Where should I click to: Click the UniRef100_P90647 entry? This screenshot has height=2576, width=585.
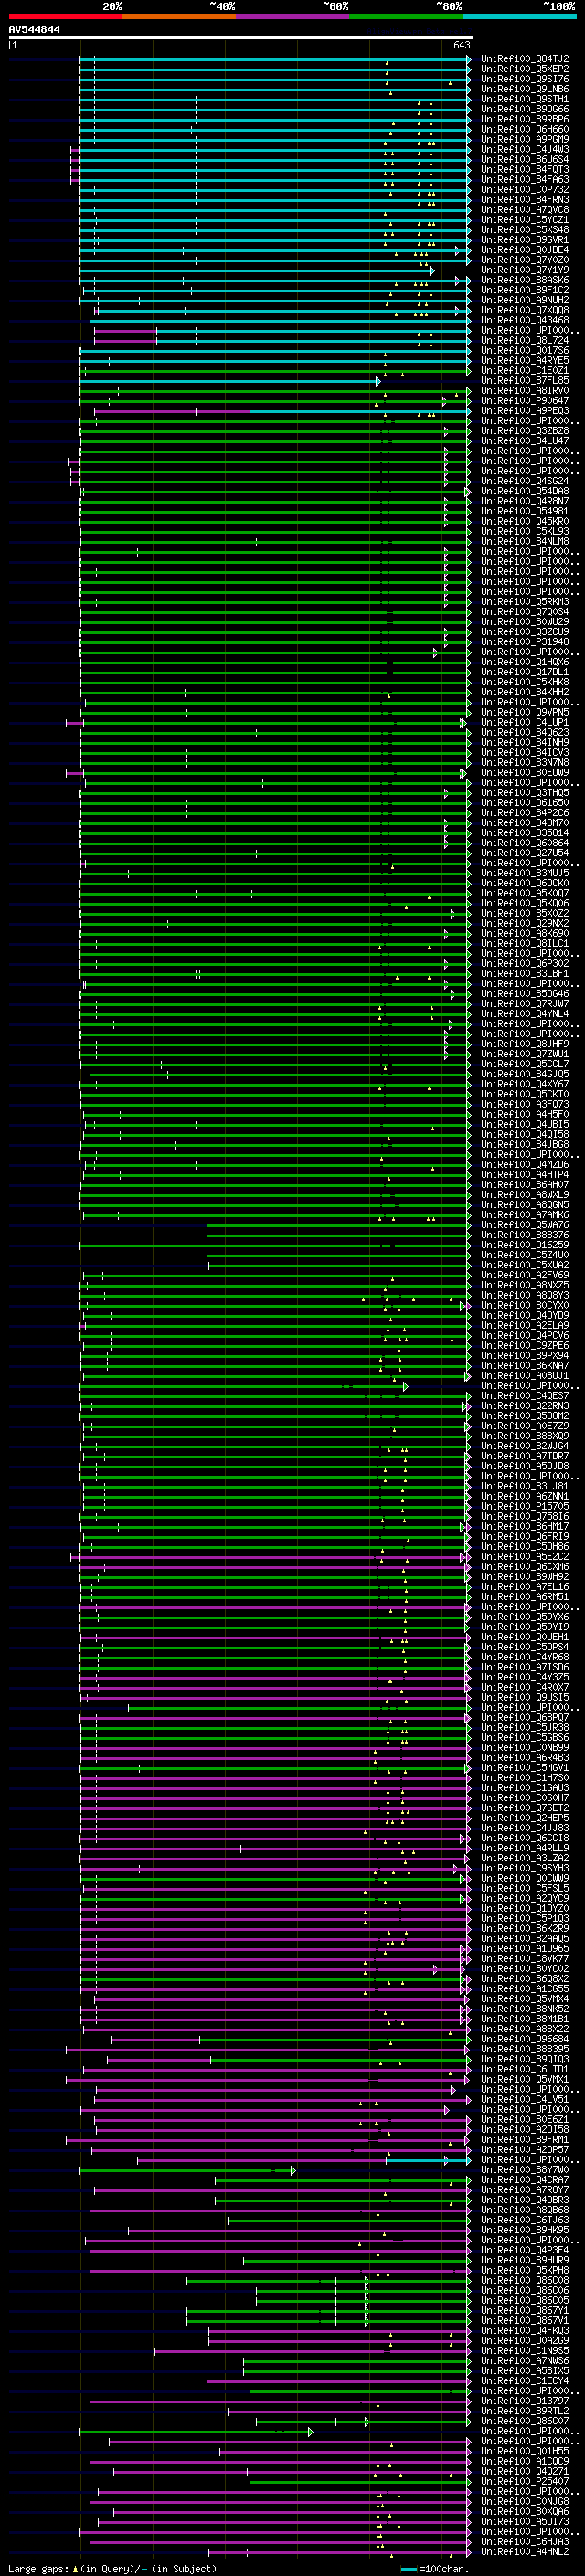click(x=524, y=401)
